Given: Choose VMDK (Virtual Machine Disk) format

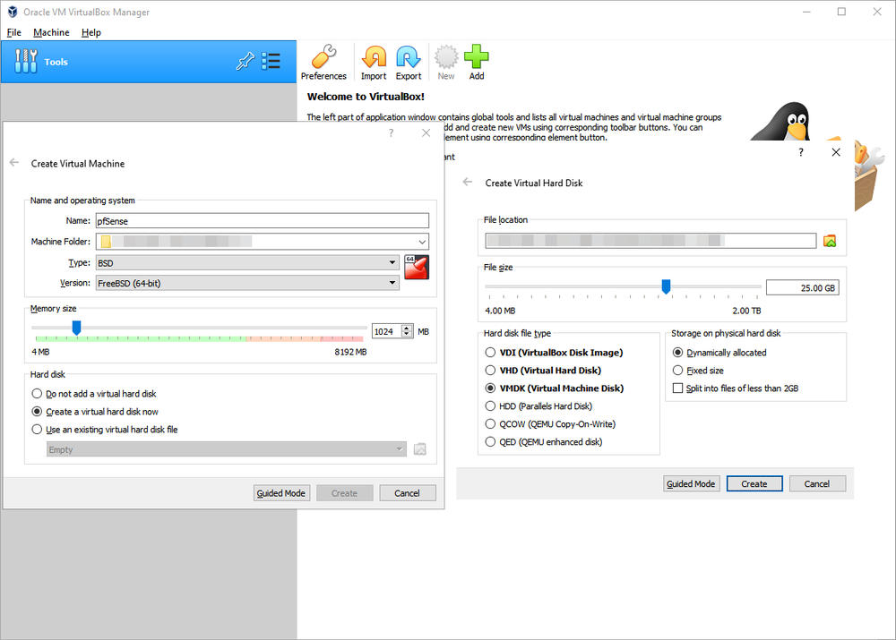Looking at the screenshot, I should (555, 388).
